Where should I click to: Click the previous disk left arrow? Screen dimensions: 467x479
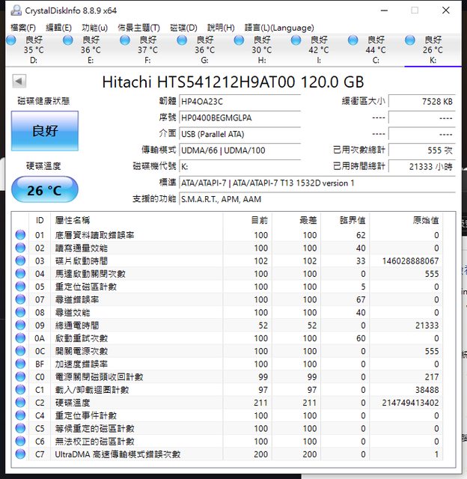pyautogui.click(x=19, y=81)
